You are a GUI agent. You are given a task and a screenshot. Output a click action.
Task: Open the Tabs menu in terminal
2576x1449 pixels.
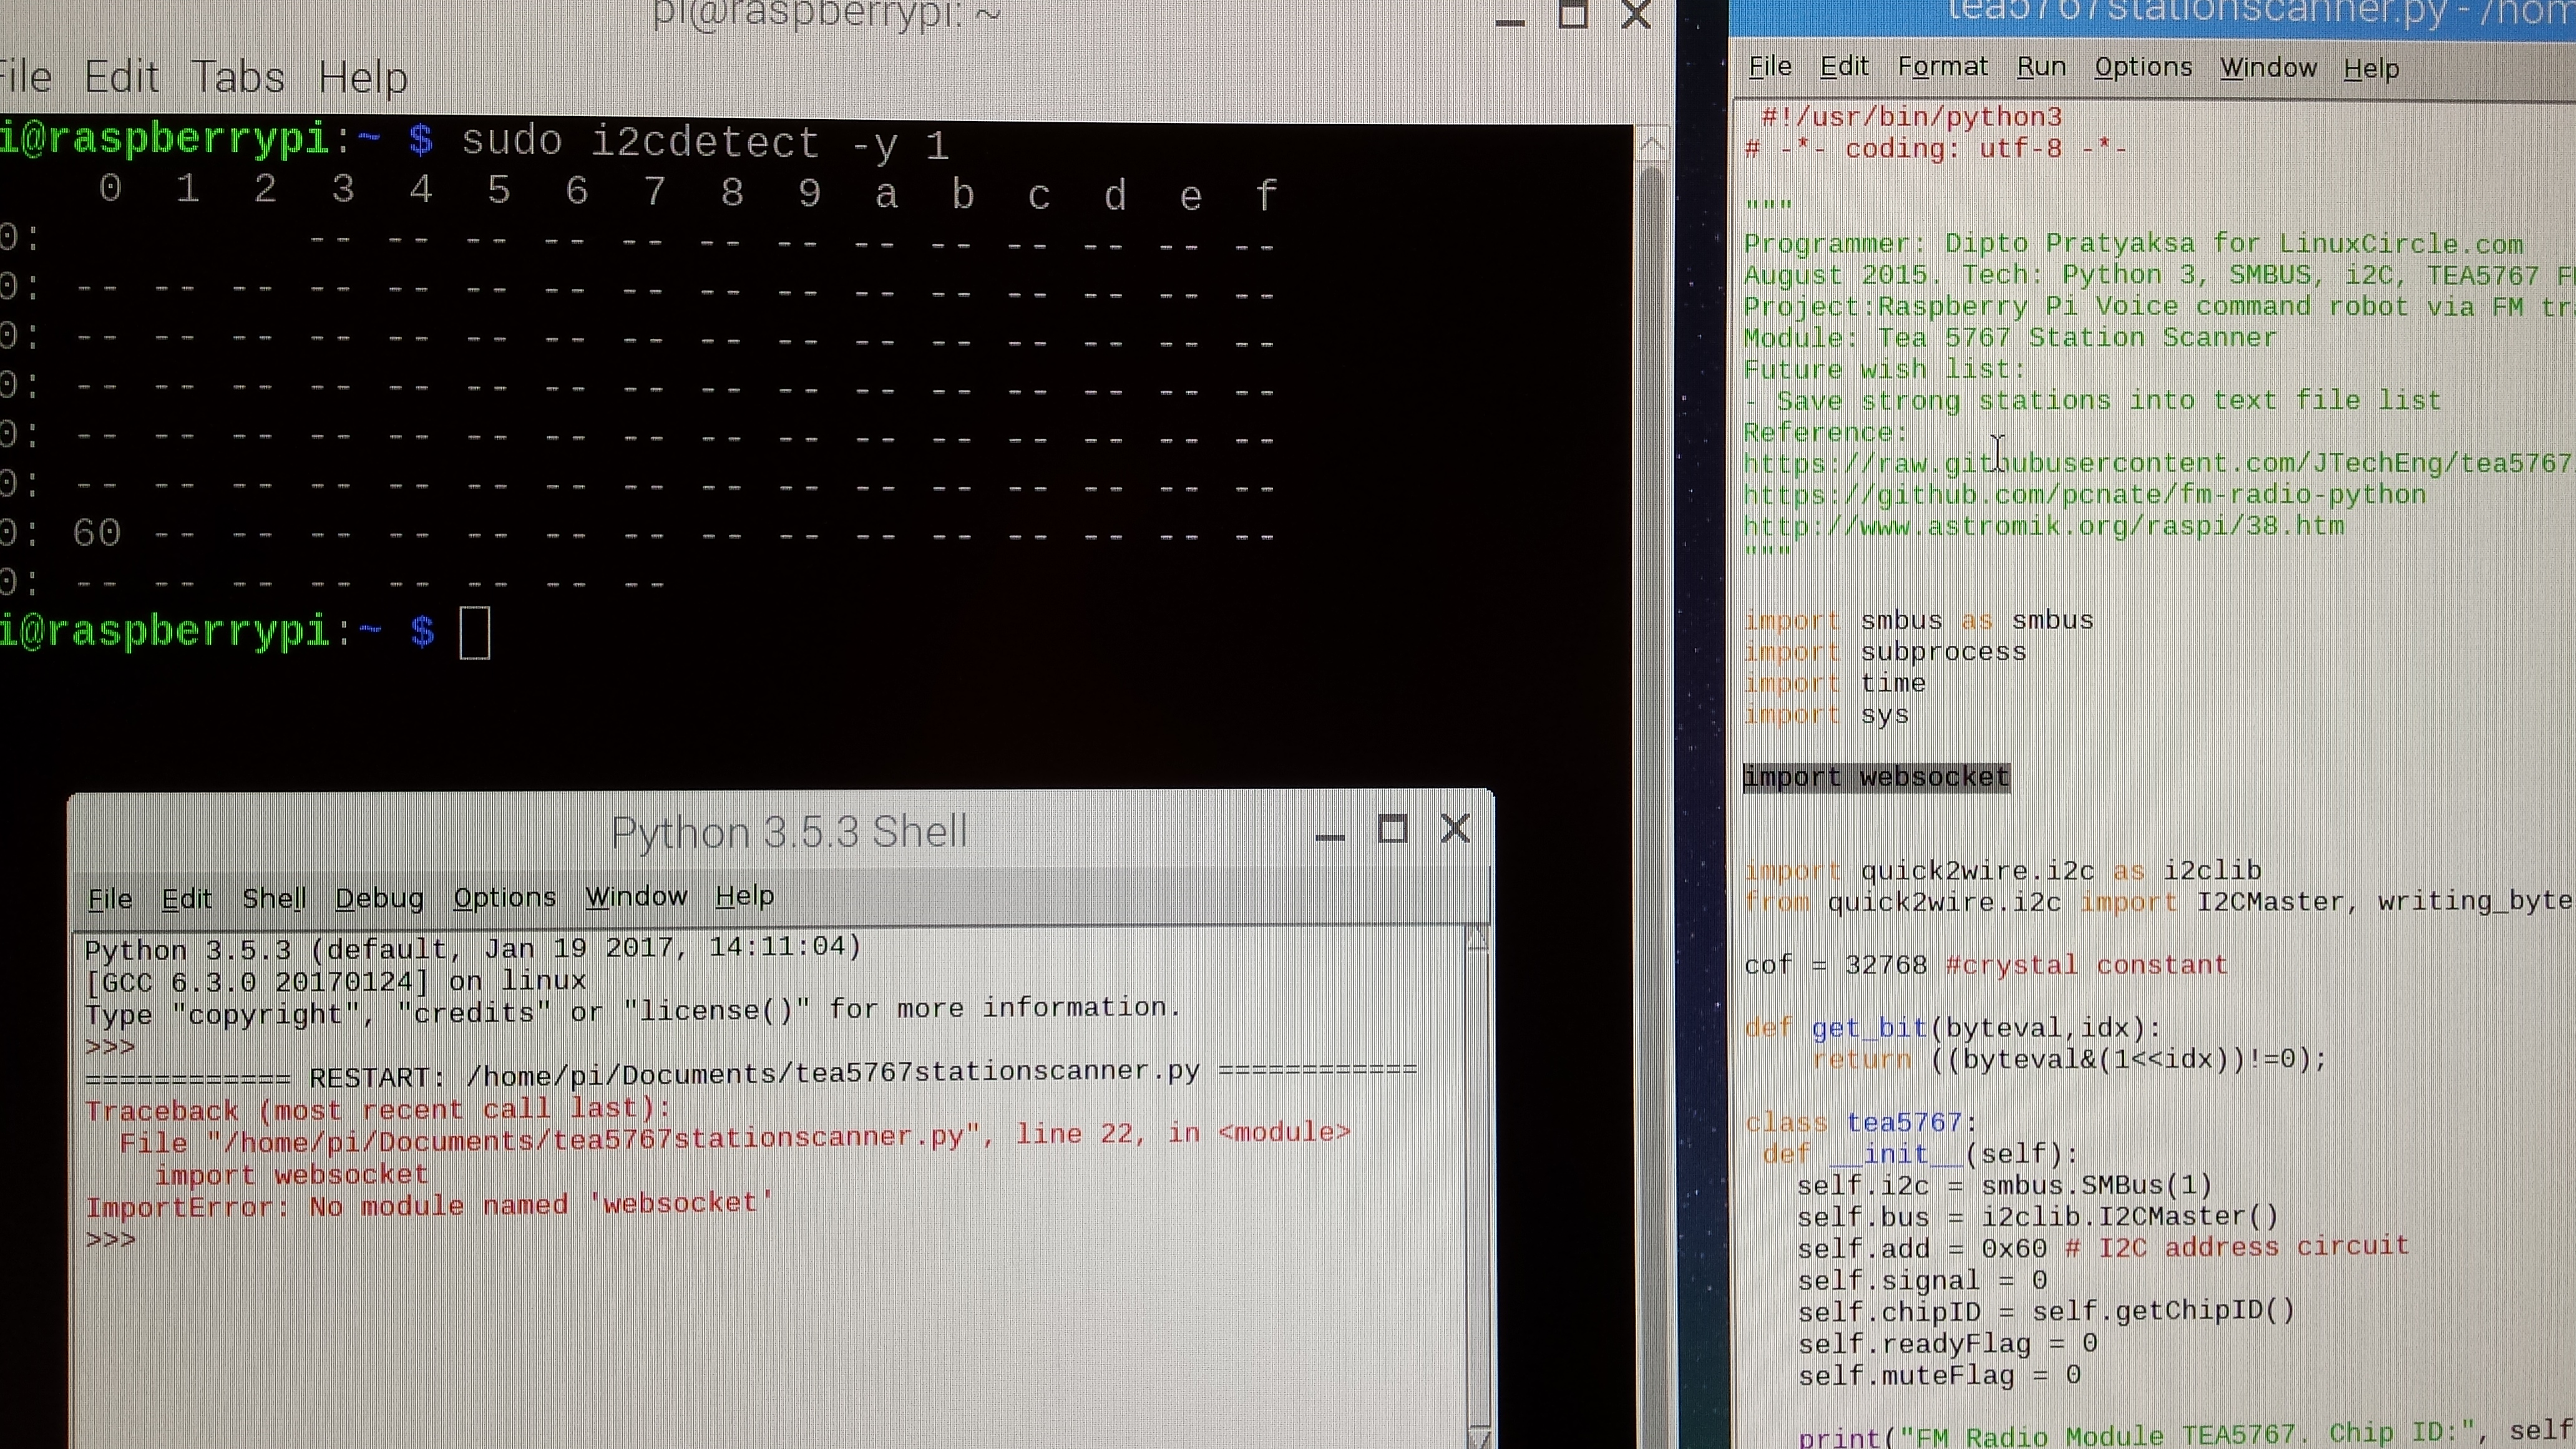pyautogui.click(x=238, y=77)
